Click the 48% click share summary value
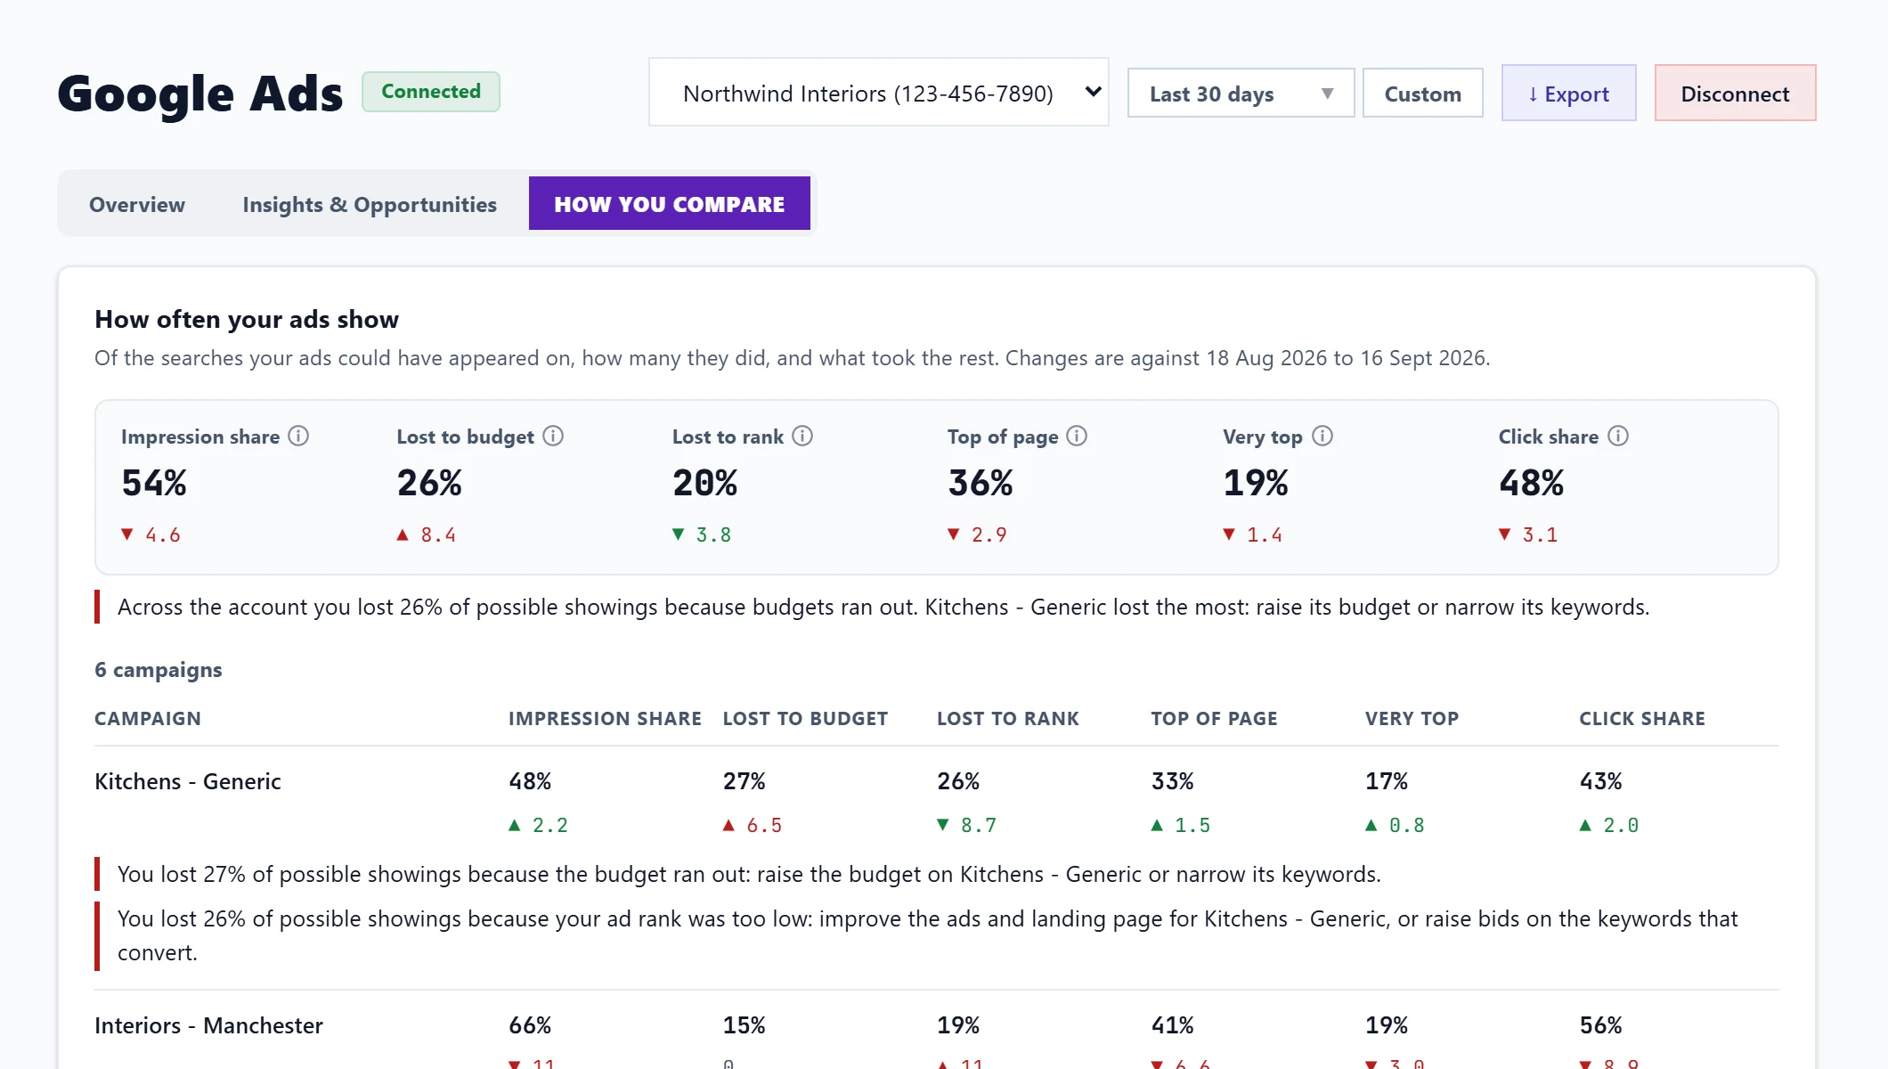 (1531, 483)
